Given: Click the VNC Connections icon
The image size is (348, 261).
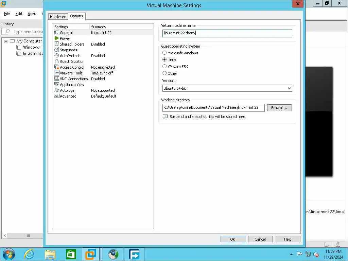Looking at the screenshot, I should click(57, 79).
